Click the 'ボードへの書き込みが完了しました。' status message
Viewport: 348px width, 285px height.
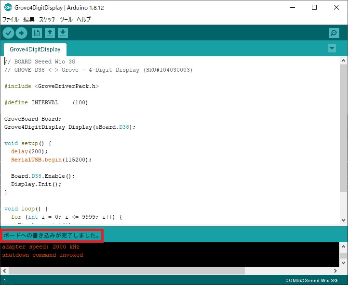[x=52, y=235]
